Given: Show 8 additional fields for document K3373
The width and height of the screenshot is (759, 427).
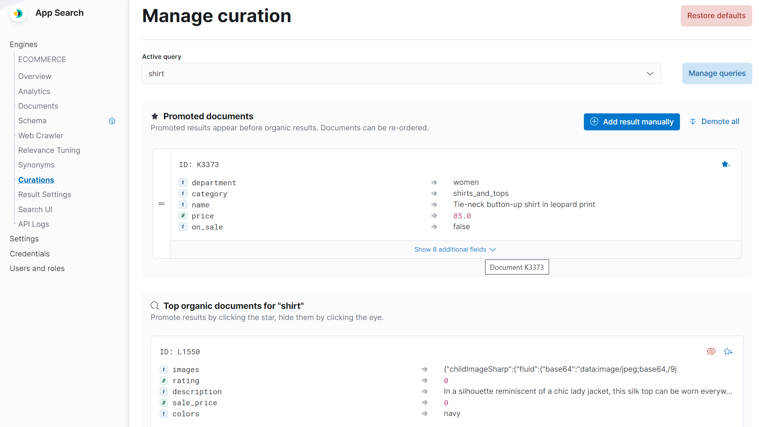Looking at the screenshot, I should (455, 249).
